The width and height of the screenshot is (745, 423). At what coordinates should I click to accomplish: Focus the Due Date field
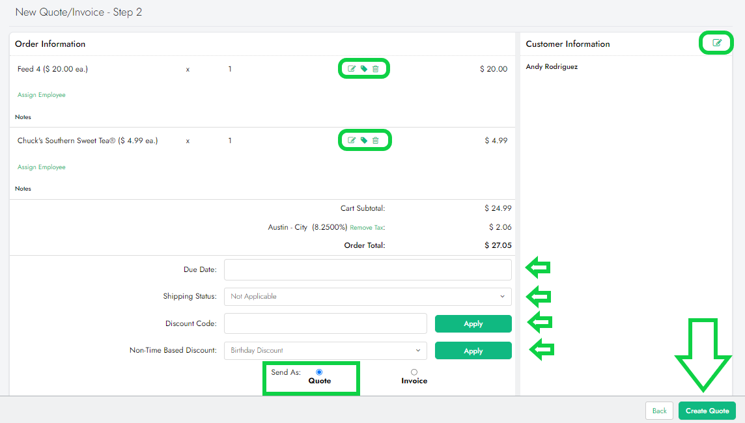367,269
